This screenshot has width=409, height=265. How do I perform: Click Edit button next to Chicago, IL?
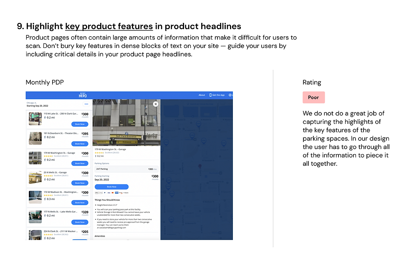click(86, 104)
